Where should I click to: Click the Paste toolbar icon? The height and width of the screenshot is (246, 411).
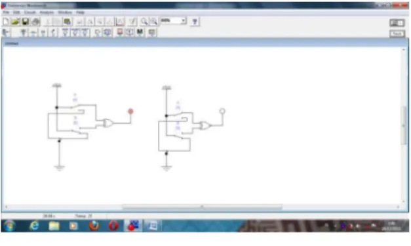(67, 22)
